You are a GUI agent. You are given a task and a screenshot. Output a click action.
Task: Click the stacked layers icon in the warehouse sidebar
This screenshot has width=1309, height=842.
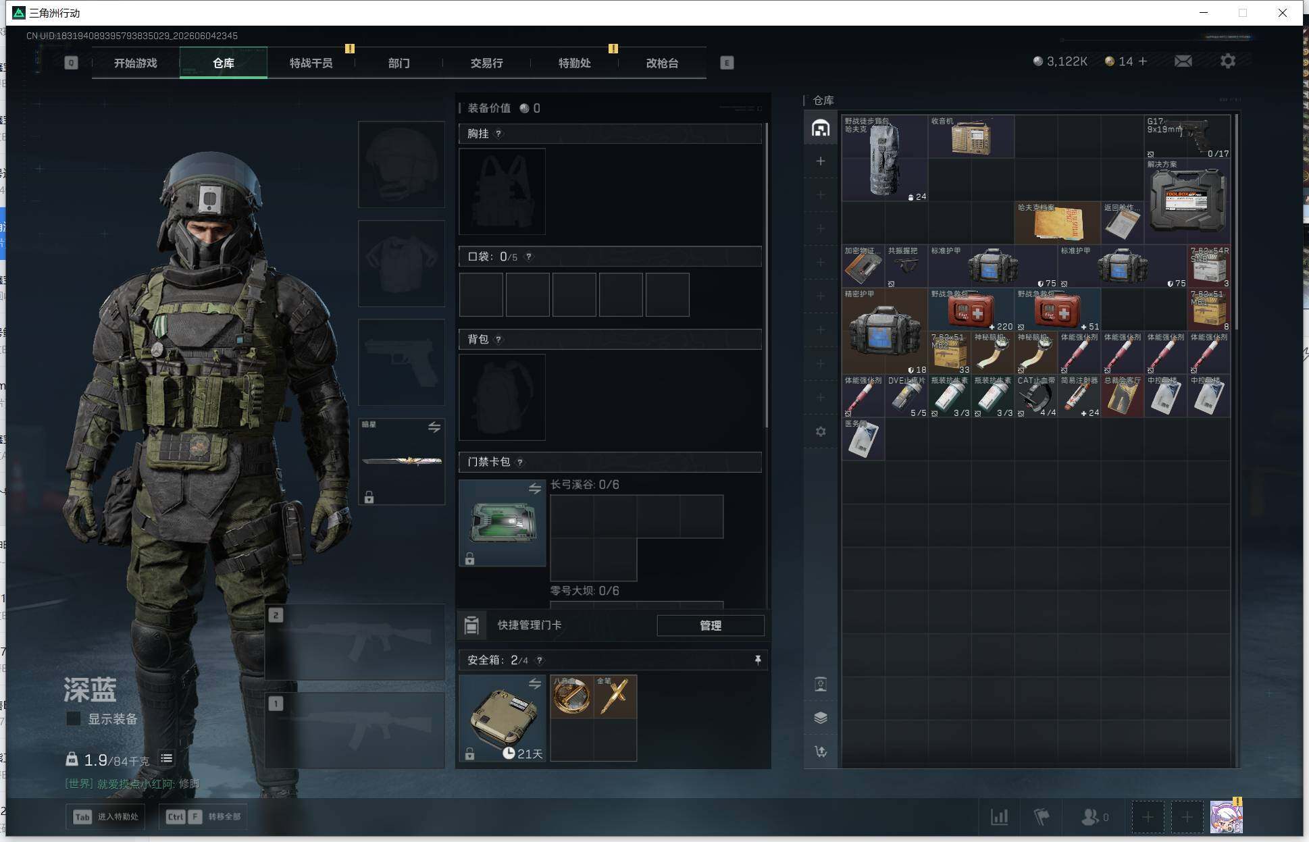821,718
